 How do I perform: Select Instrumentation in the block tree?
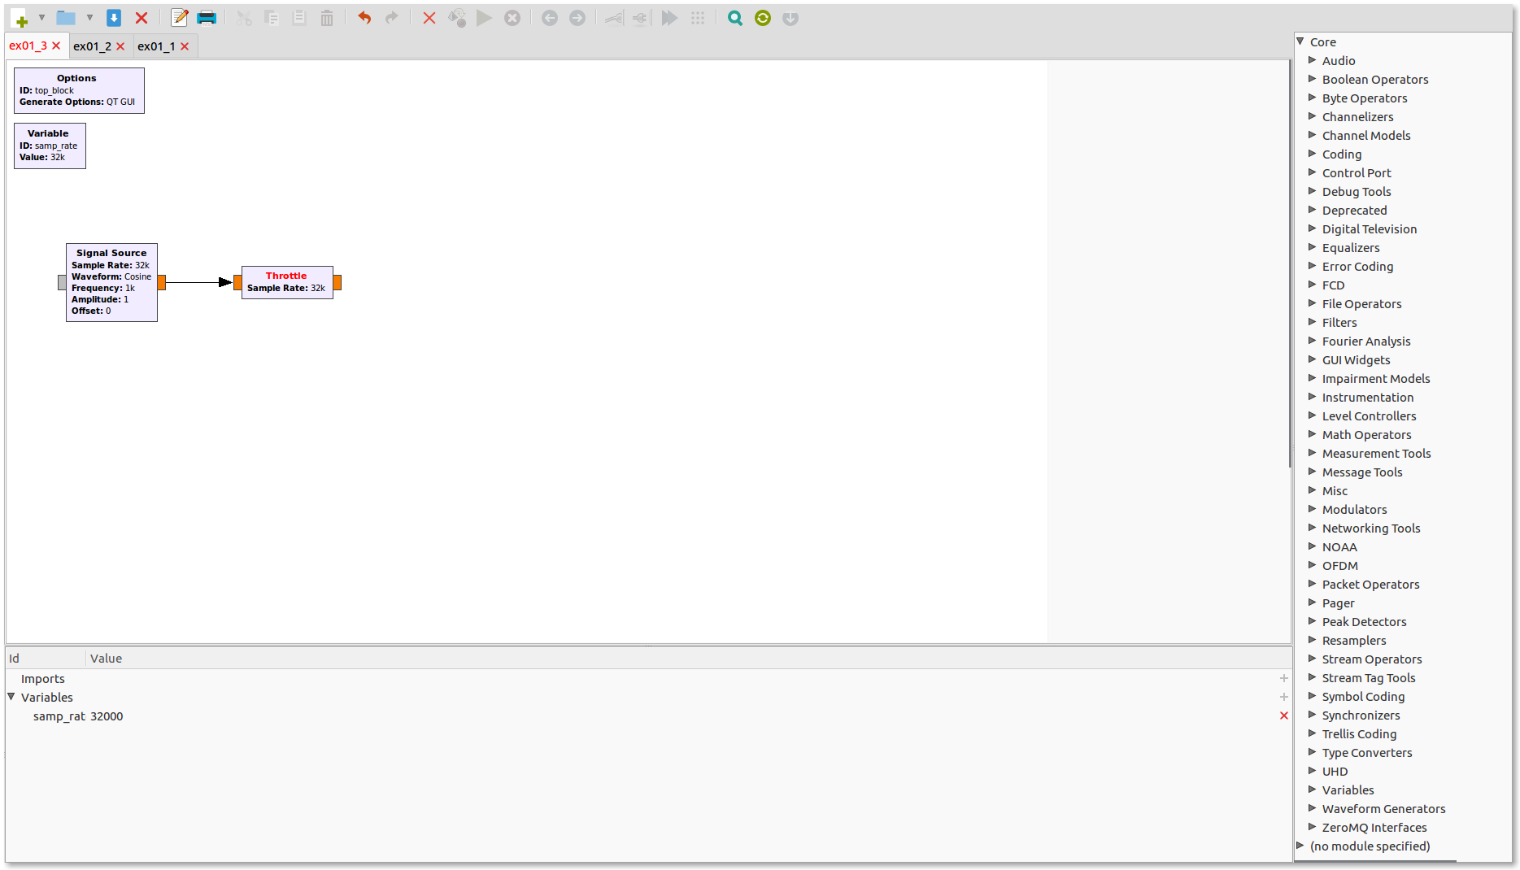pyautogui.click(x=1367, y=397)
